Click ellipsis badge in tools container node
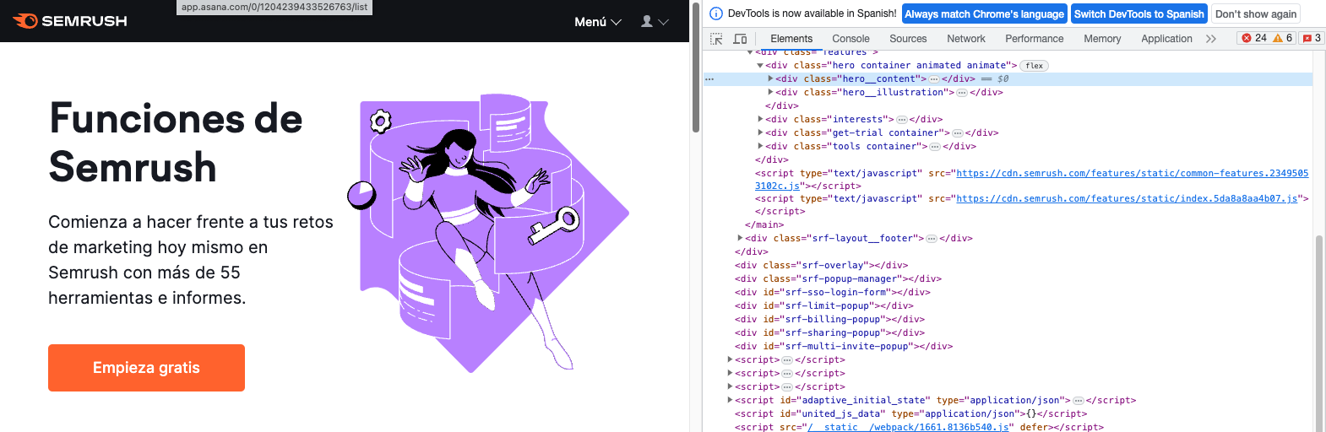The image size is (1326, 432). point(935,146)
